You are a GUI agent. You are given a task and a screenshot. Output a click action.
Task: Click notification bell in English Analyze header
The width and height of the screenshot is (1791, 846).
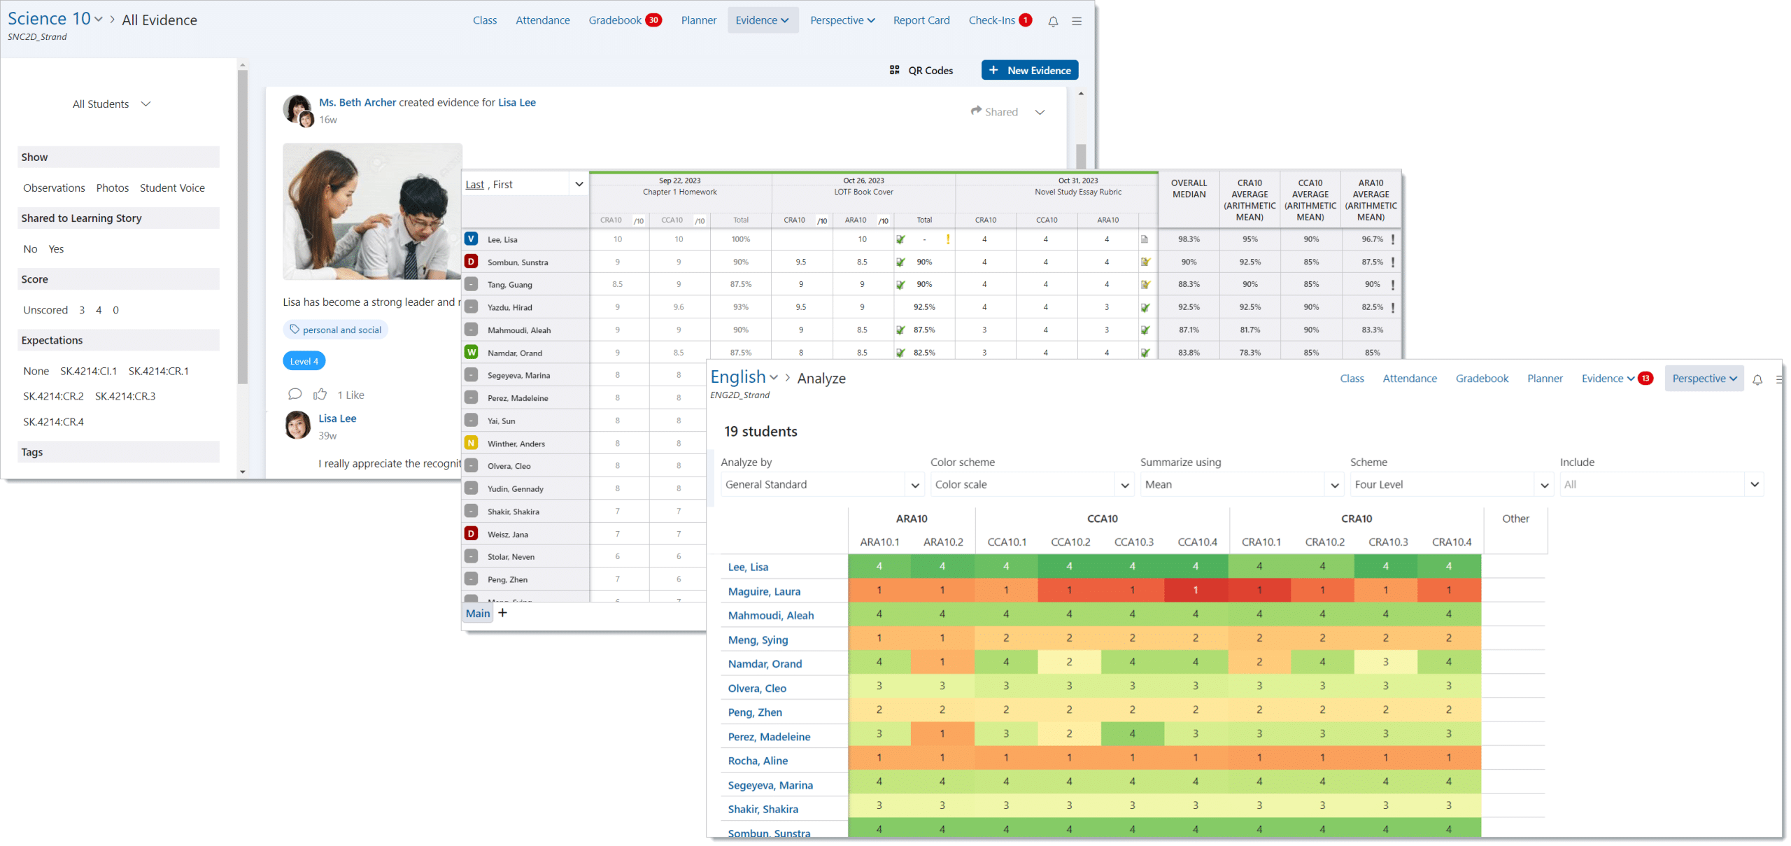[1757, 379]
